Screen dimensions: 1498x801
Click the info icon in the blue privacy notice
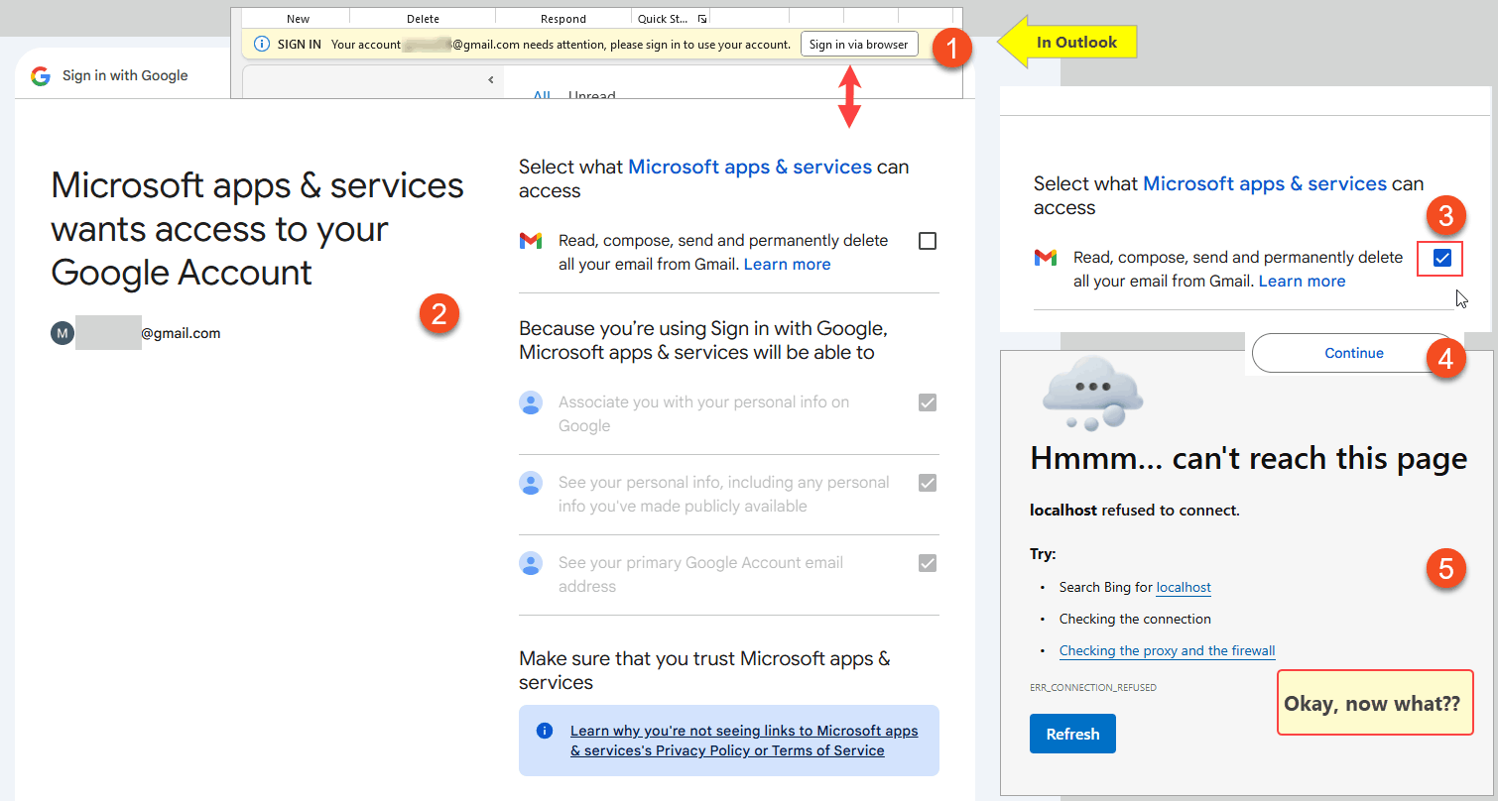coord(544,731)
